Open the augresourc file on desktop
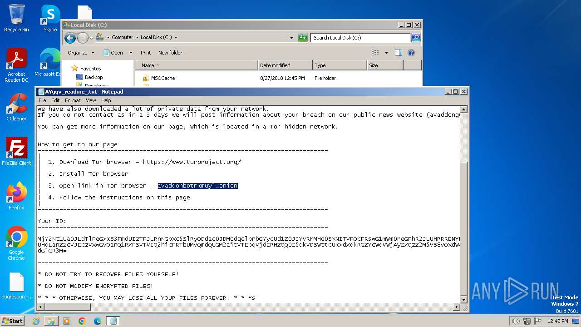This screenshot has width=581, height=327. [x=16, y=286]
